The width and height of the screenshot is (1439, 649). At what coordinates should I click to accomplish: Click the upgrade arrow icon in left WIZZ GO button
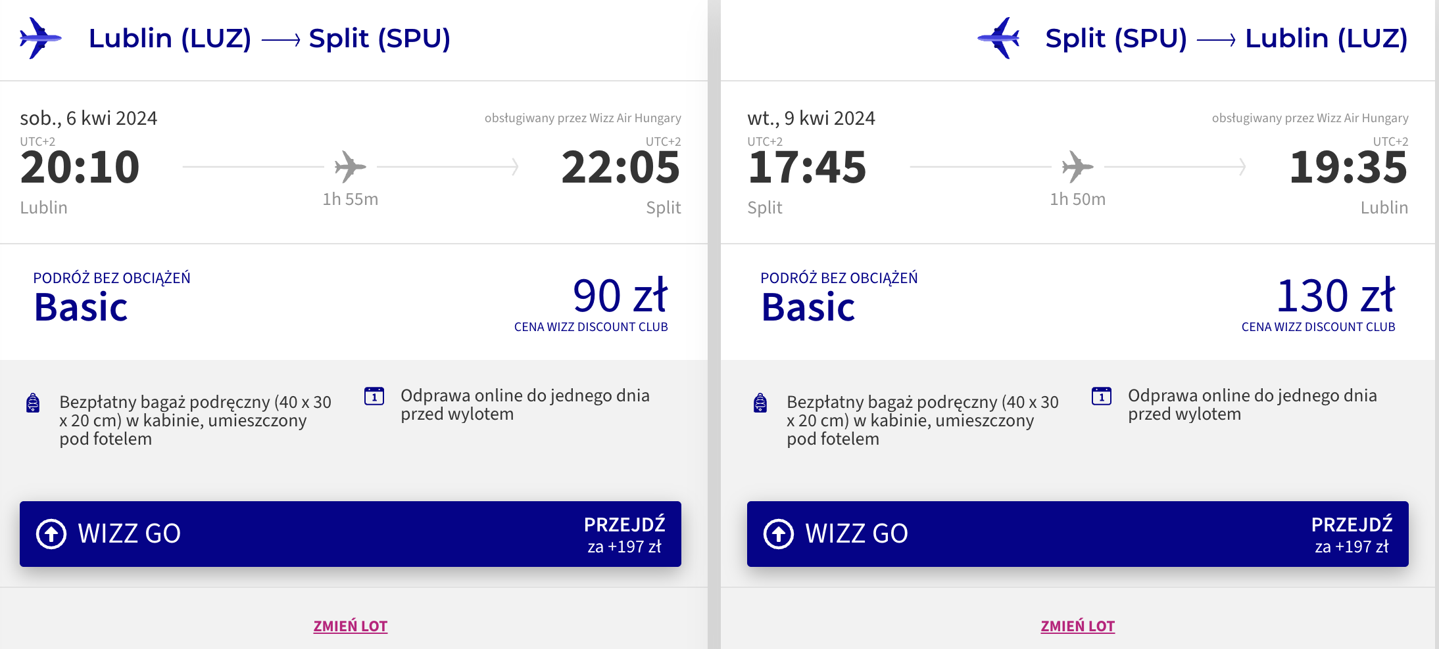[x=51, y=534]
